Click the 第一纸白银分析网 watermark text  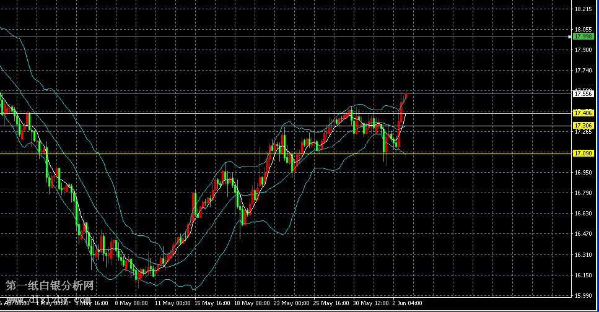point(50,287)
